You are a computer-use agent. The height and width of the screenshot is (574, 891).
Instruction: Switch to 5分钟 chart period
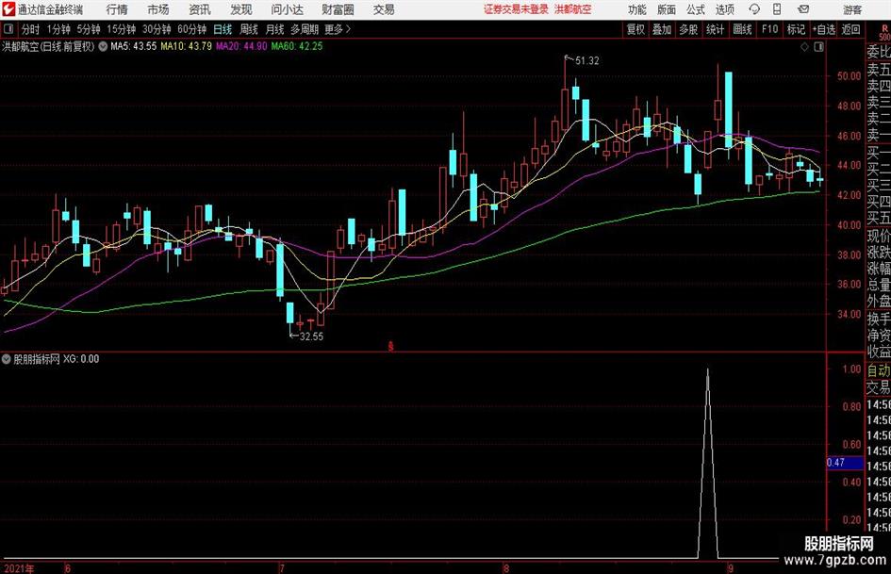89,29
